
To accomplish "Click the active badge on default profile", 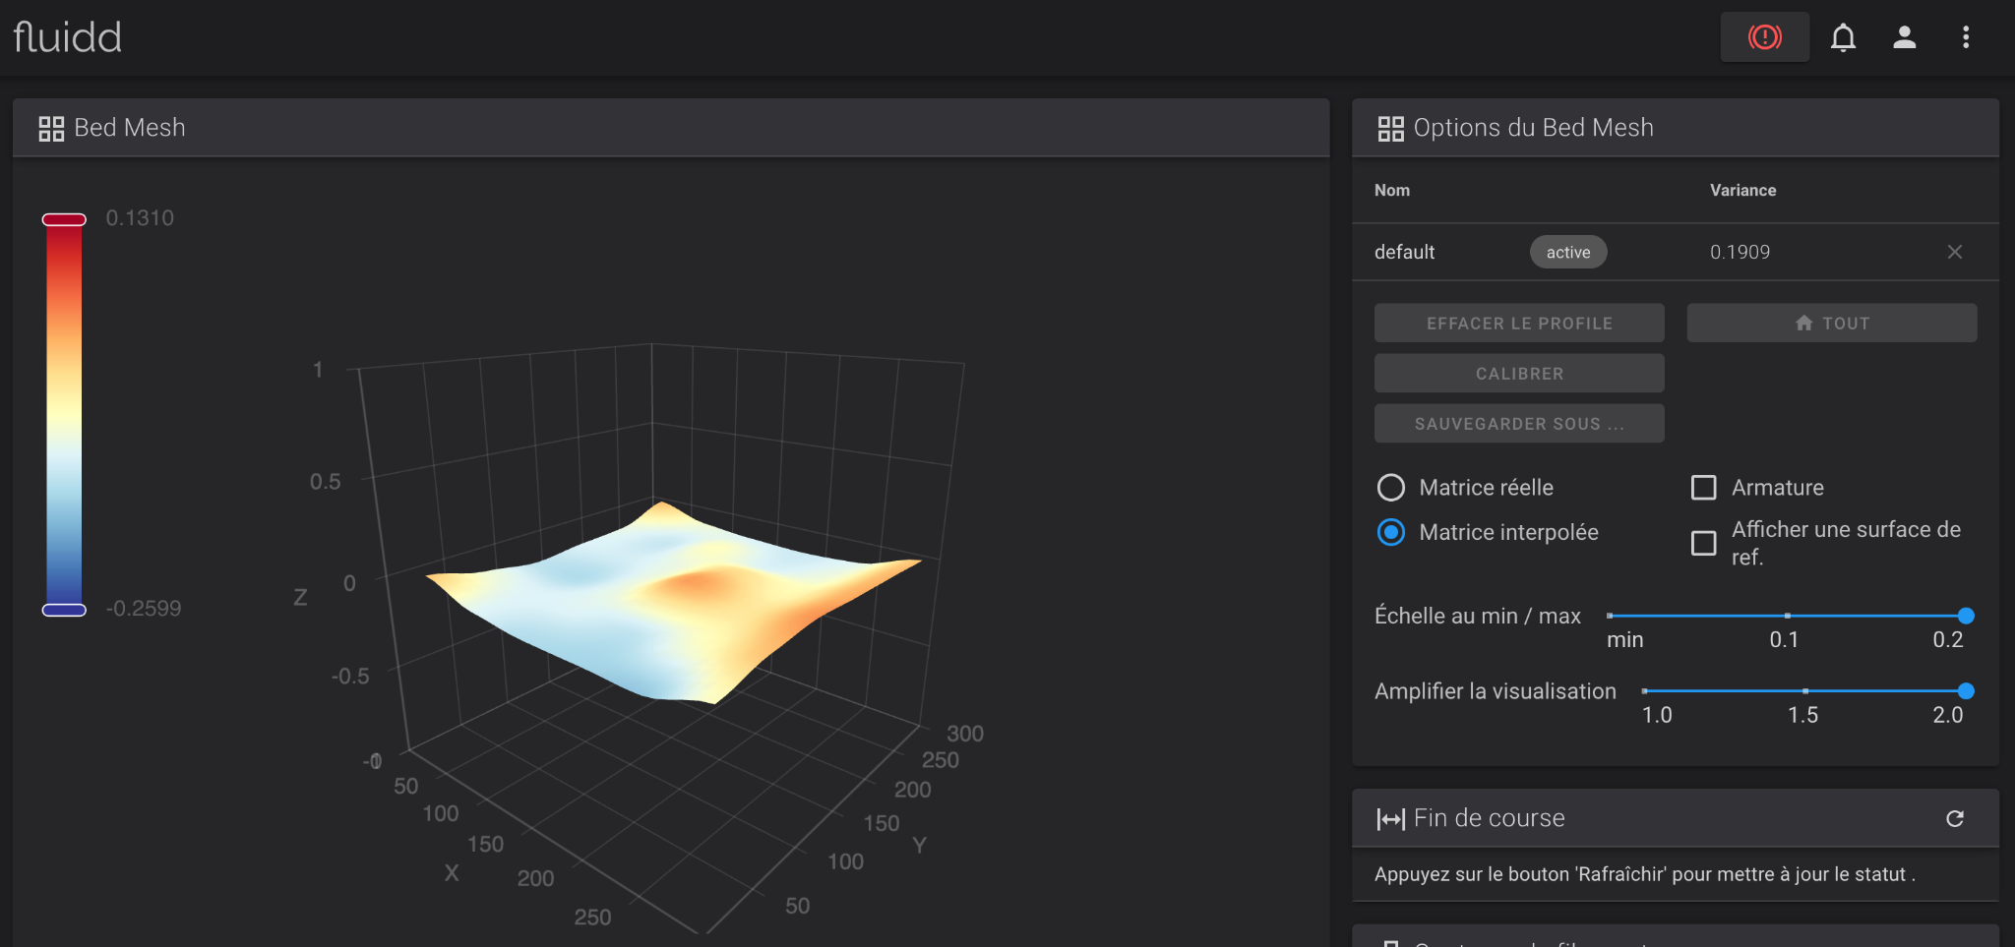I will tap(1568, 252).
